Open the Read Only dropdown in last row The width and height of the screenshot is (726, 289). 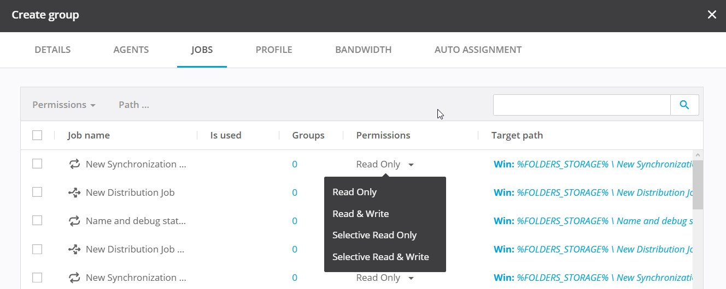(x=385, y=278)
